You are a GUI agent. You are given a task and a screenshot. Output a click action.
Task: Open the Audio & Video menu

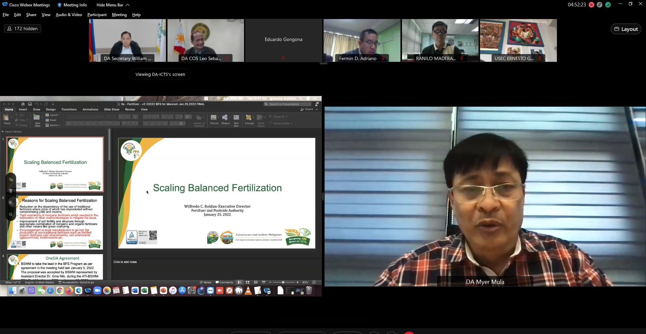pyautogui.click(x=69, y=15)
